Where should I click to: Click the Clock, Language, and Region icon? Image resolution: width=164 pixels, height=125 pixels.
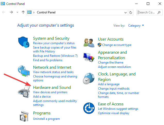point(89,79)
